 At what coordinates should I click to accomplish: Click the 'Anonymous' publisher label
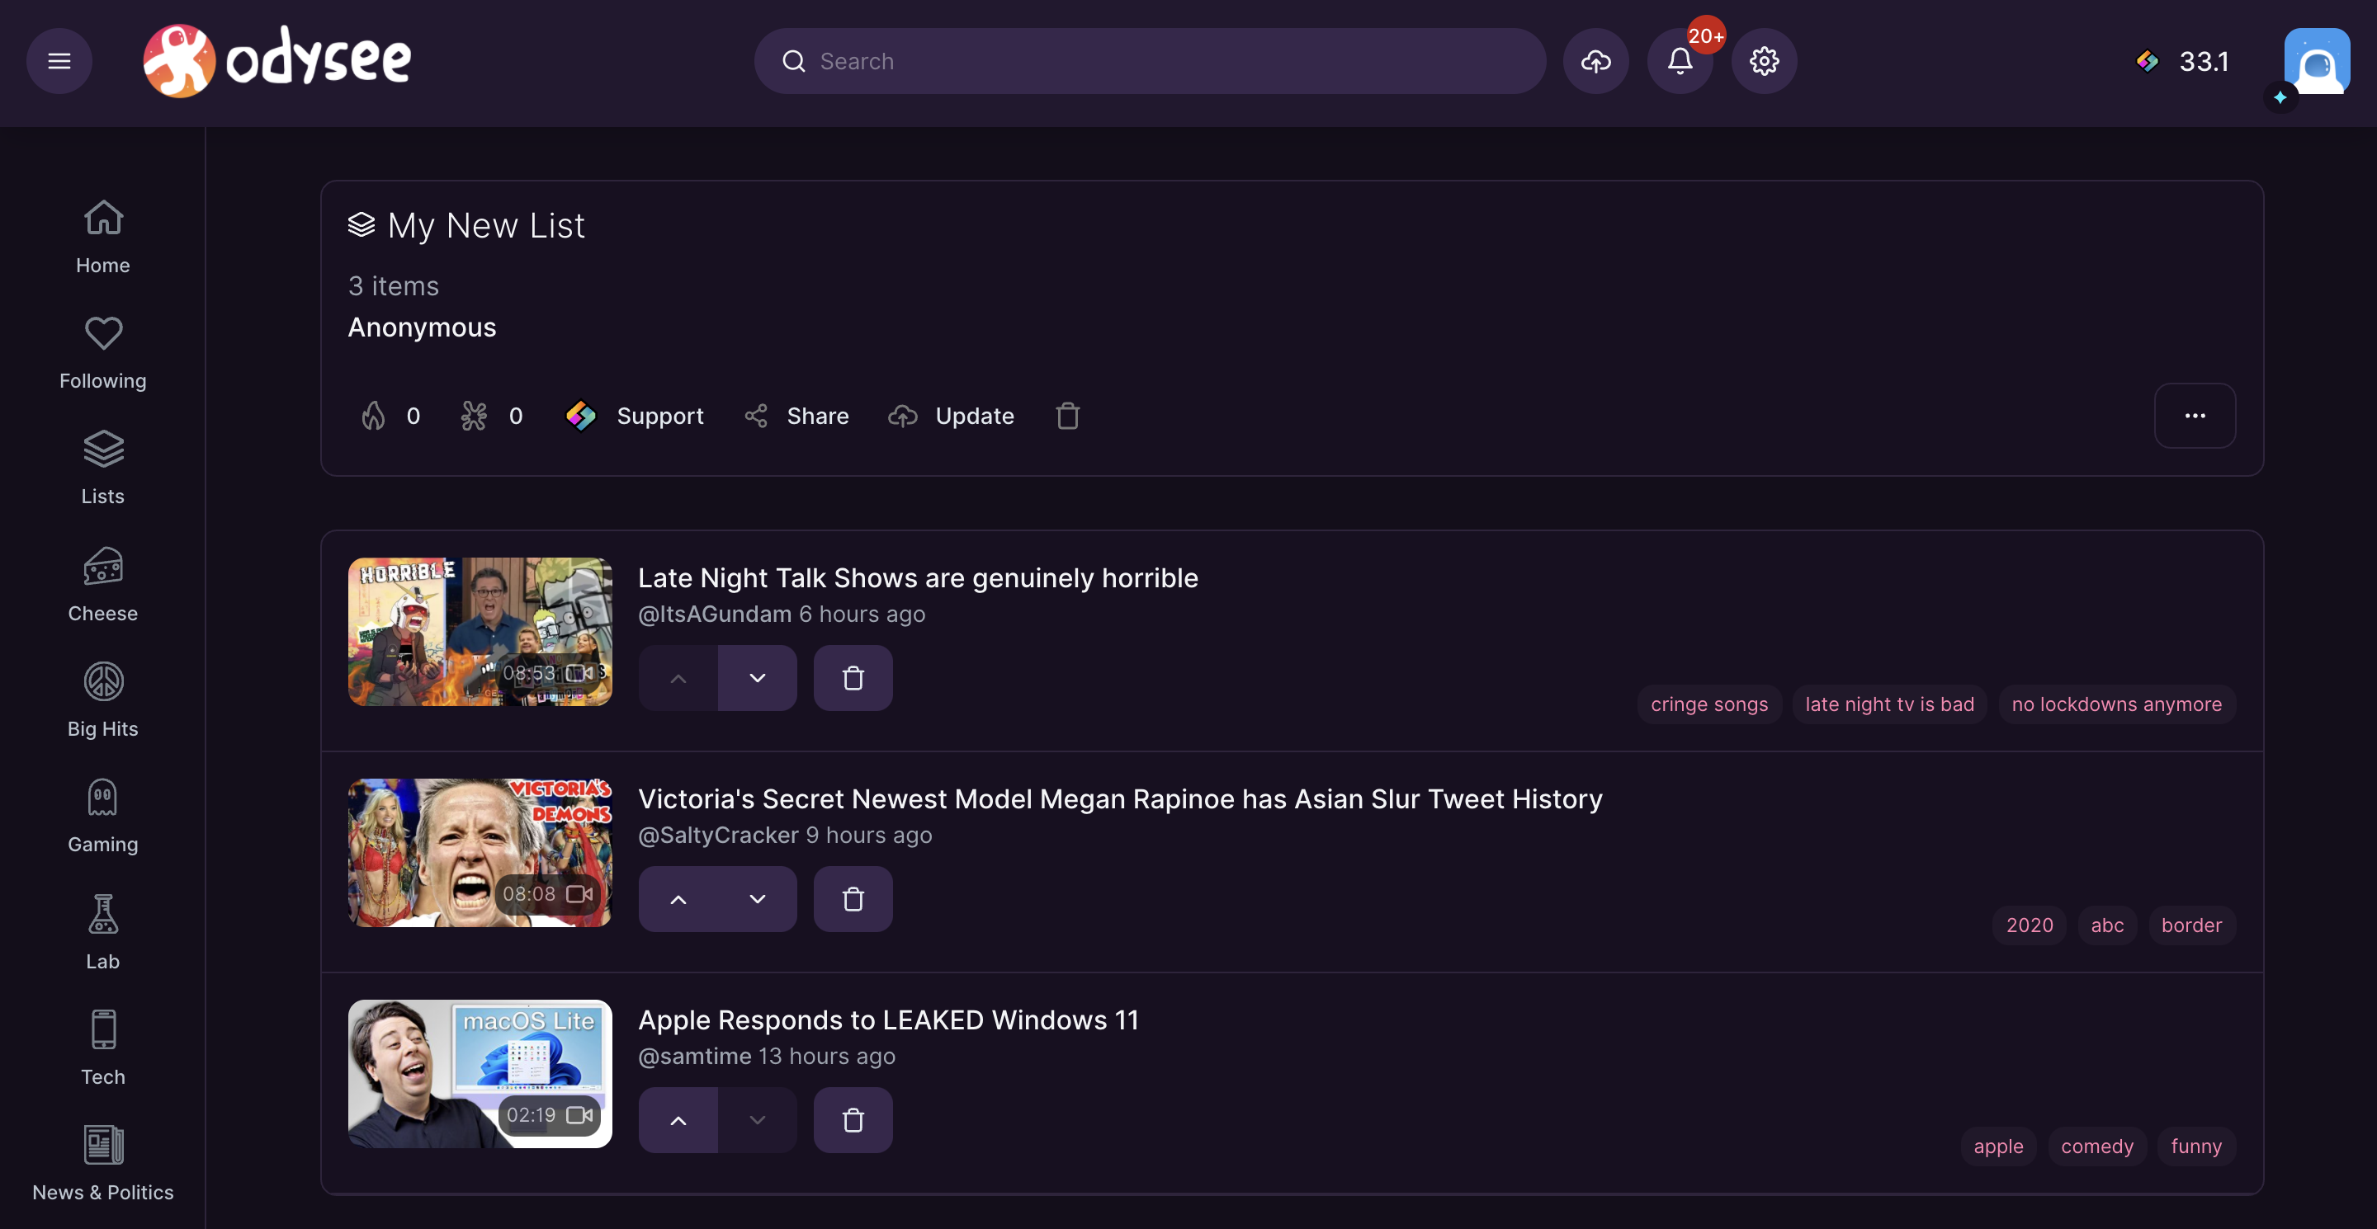(422, 327)
